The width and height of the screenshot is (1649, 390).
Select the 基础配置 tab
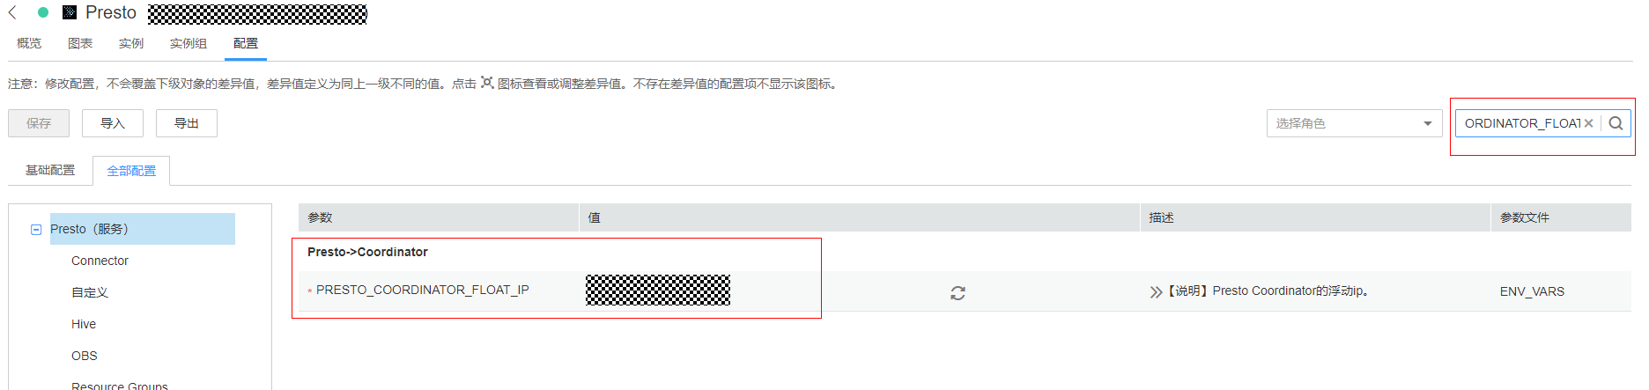(50, 170)
